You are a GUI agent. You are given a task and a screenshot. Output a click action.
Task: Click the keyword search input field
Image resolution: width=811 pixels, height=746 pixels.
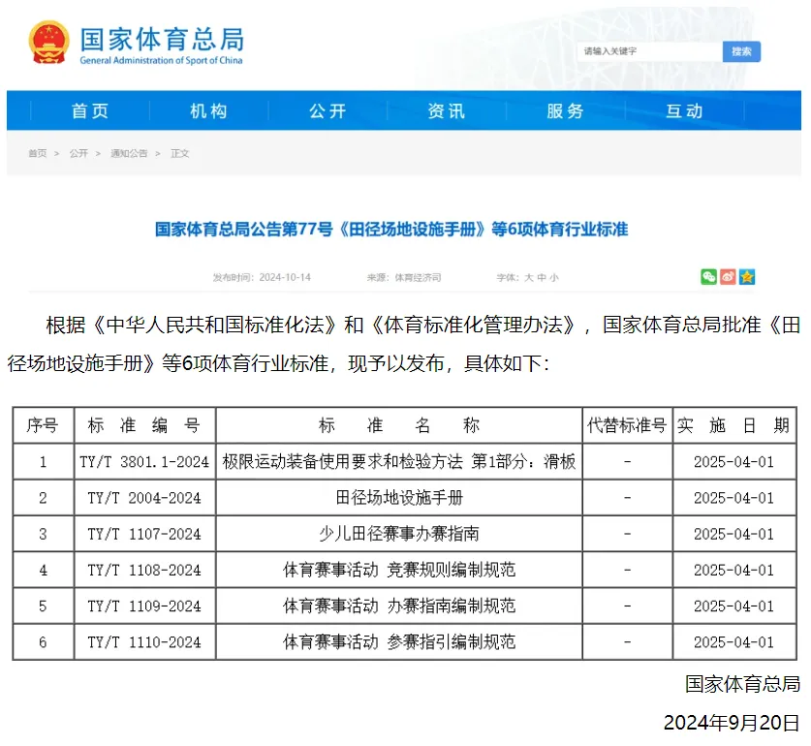(x=644, y=51)
